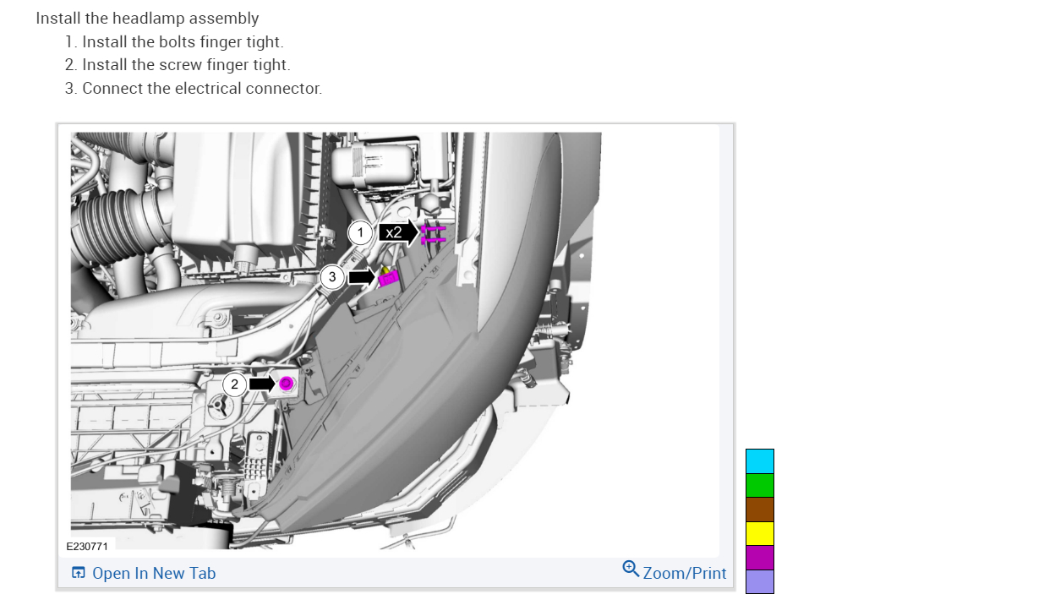Click the step 'Install the bolts finger tight.'

click(183, 41)
